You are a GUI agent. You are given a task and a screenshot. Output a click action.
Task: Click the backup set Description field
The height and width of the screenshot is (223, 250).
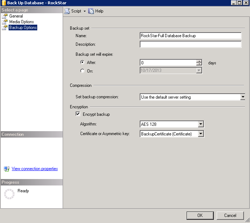click(191, 44)
